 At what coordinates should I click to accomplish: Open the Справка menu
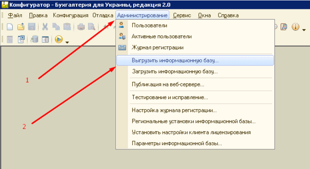click(228, 15)
